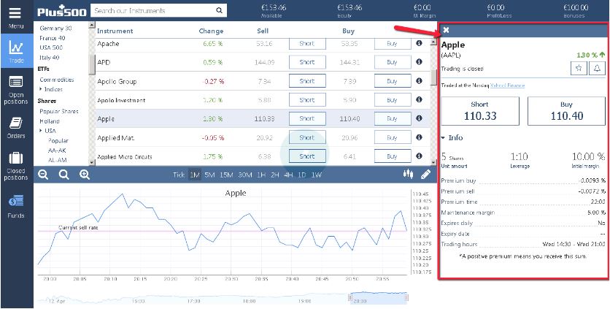The width and height of the screenshot is (610, 309).
Task: Click the search magnifier icon
Action: click(220, 10)
